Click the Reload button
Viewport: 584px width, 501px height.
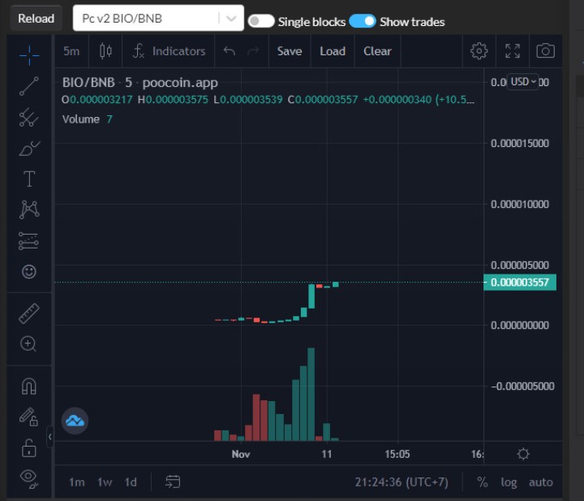pos(36,18)
